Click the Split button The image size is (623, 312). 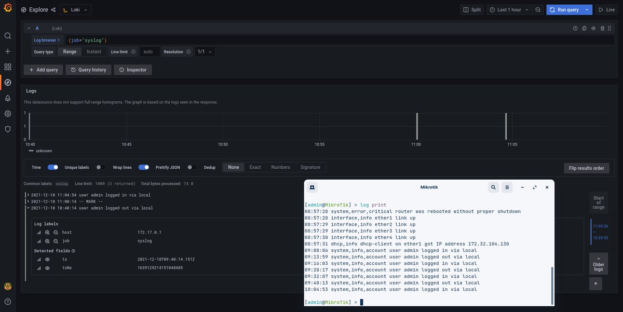472,10
